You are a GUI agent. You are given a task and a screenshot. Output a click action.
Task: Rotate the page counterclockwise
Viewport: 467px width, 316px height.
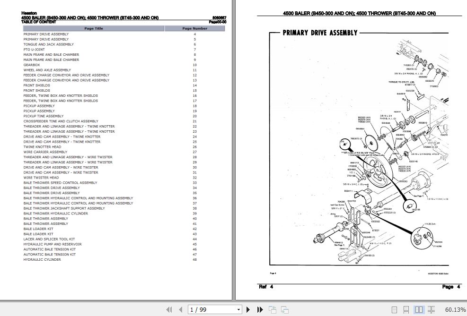(273, 309)
